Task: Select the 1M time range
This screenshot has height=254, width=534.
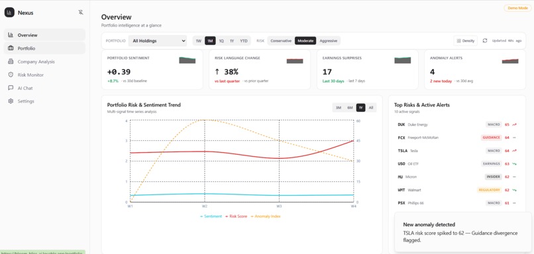Action: pyautogui.click(x=210, y=41)
